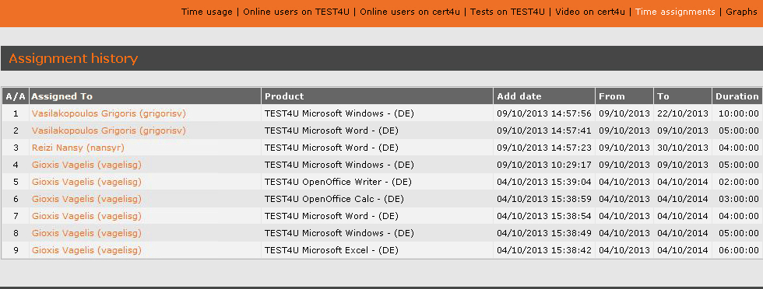Open Gioxis Vagelis link in row 9

[x=86, y=250]
